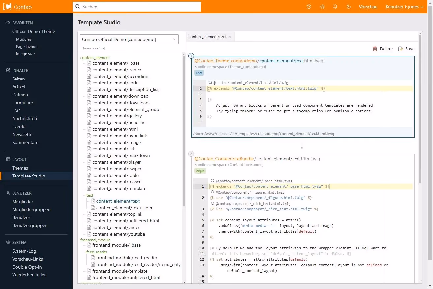Open Wiederherstellen entry
This screenshot has width=433, height=289.
click(29, 275)
